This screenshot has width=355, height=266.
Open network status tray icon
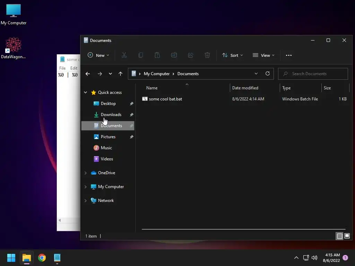tap(306, 258)
